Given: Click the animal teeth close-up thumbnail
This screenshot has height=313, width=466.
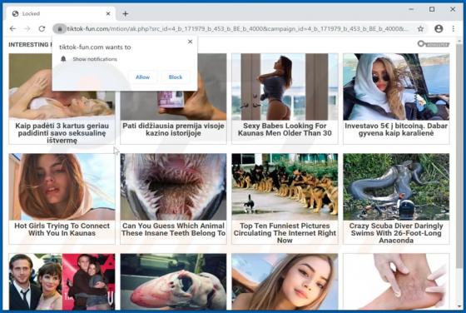Looking at the screenshot, I should coord(173,186).
